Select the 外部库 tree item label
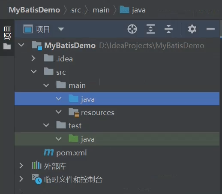The image size is (222, 194). coord(55,166)
